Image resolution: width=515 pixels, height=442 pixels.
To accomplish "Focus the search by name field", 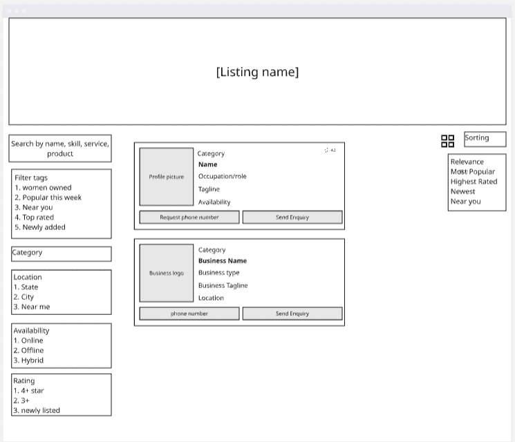I will coord(60,148).
